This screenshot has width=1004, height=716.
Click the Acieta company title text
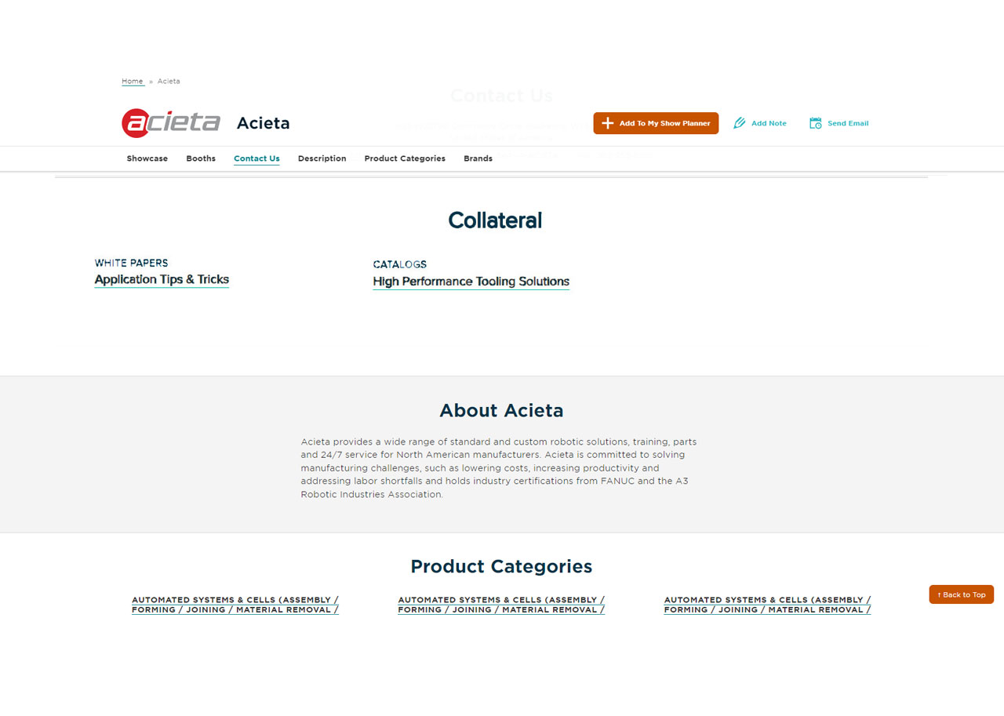coord(264,123)
